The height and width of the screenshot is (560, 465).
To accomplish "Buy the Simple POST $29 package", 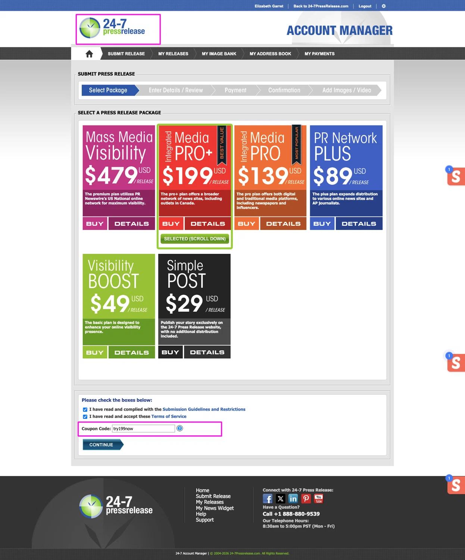I will point(171,352).
